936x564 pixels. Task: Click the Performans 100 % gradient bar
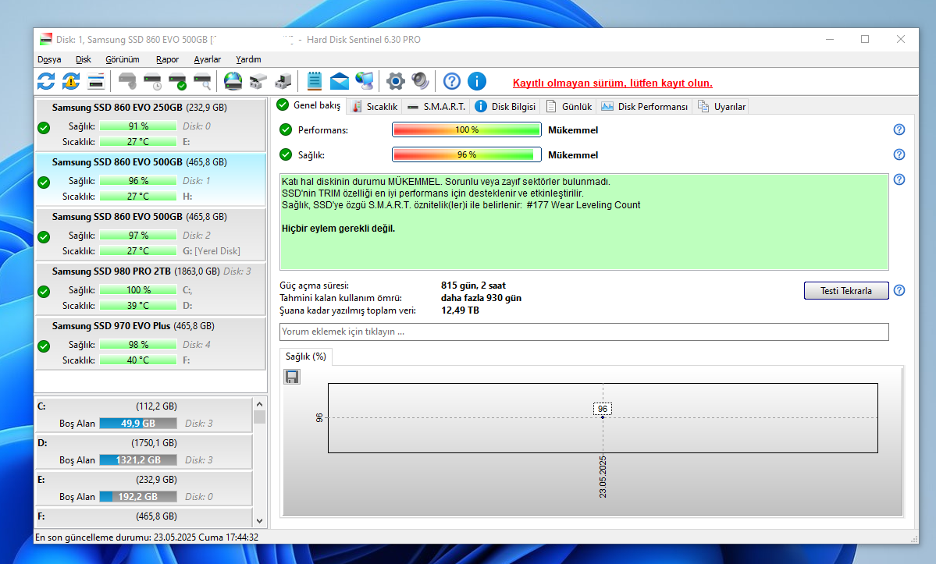466,130
